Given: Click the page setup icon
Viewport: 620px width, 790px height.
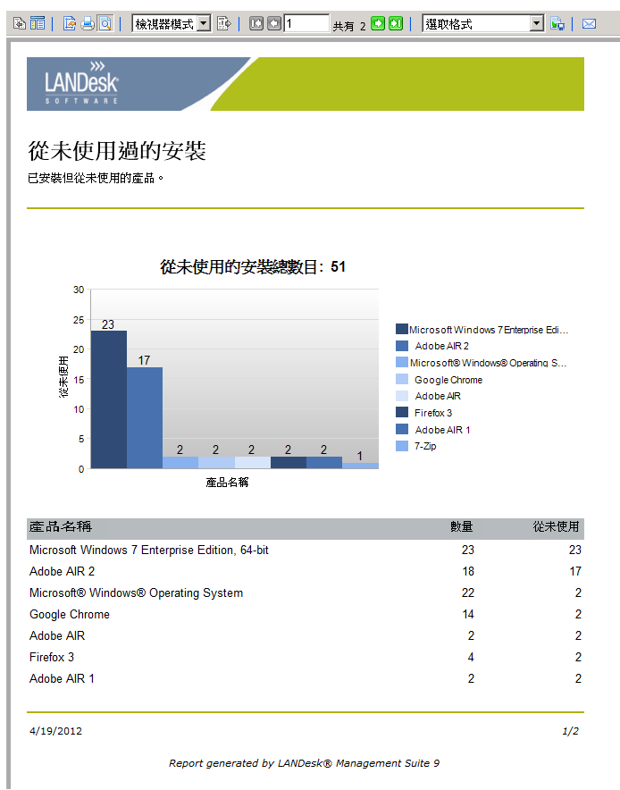Looking at the screenshot, I should 70,23.
